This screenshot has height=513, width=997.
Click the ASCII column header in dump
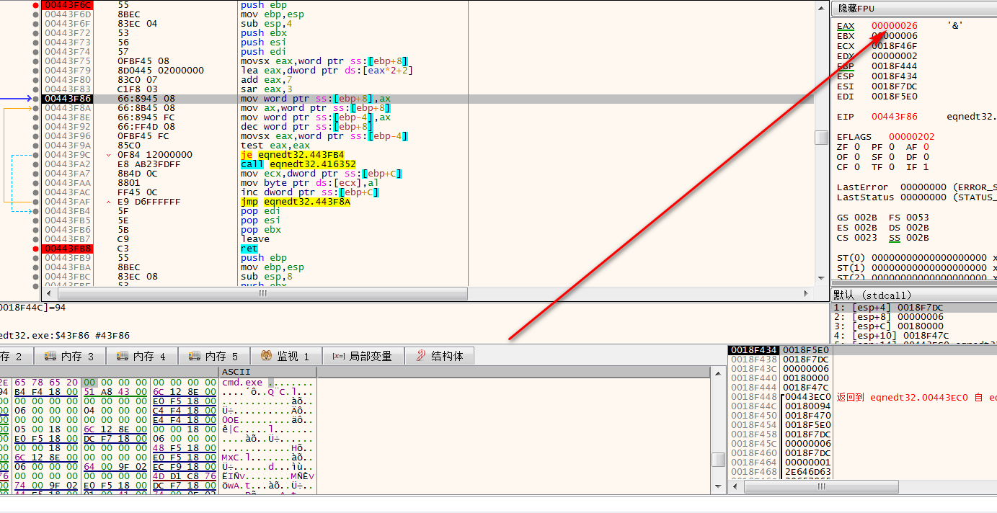267,372
